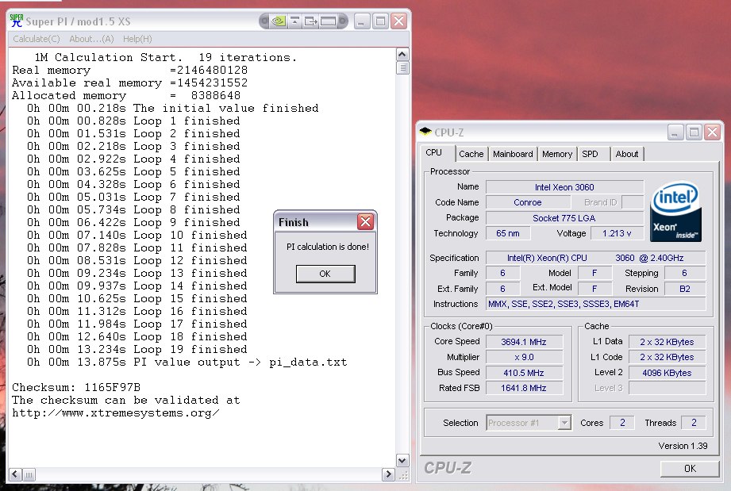Screen dimensions: 731x491
Task: Click the Level 2 cache value 4096 KBytes
Action: coord(668,373)
